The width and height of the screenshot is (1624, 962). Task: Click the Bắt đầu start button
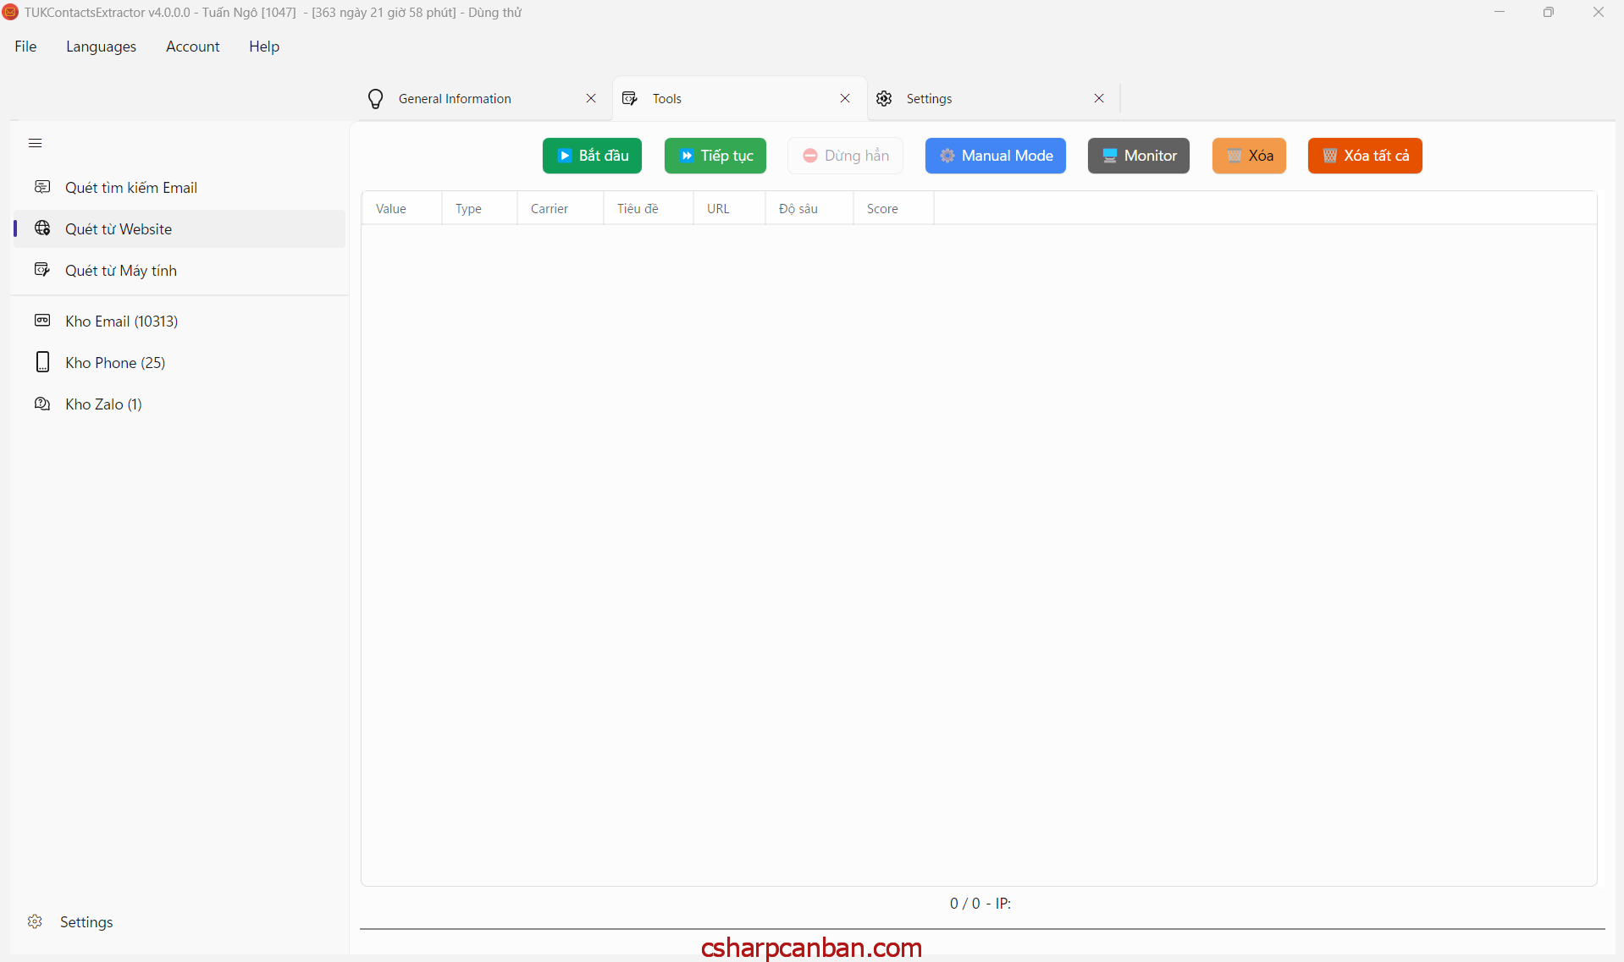[592, 156]
